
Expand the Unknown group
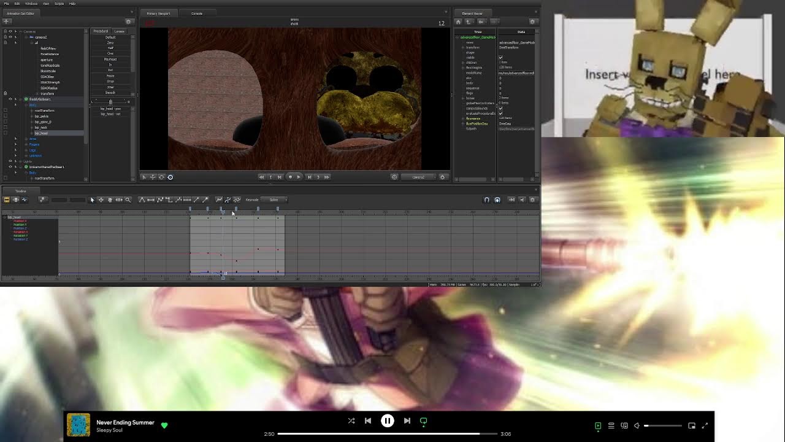[x=26, y=155]
